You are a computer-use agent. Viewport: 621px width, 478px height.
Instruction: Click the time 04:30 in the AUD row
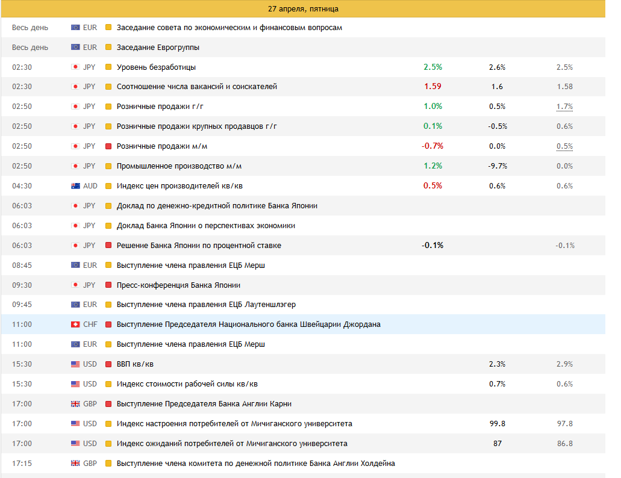tap(22, 185)
